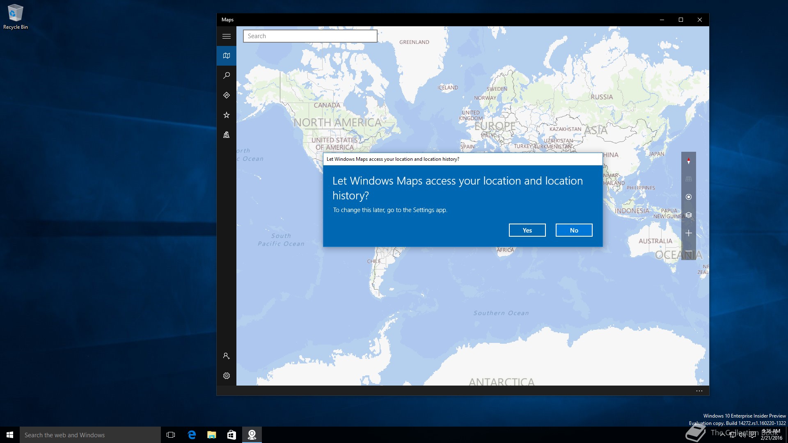Open Maps settings gear icon

click(x=226, y=376)
